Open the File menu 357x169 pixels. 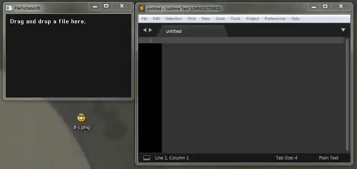(144, 19)
